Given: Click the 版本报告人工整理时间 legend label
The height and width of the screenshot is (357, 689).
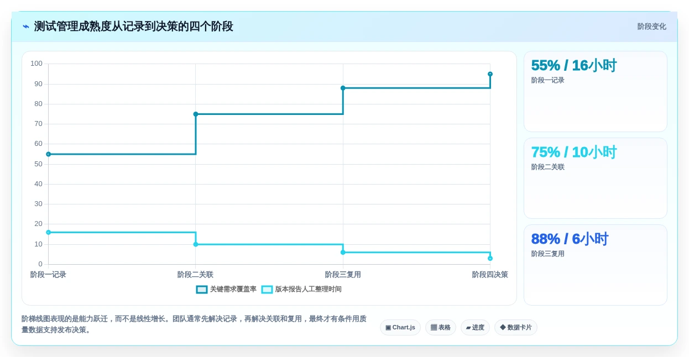Looking at the screenshot, I should (309, 289).
